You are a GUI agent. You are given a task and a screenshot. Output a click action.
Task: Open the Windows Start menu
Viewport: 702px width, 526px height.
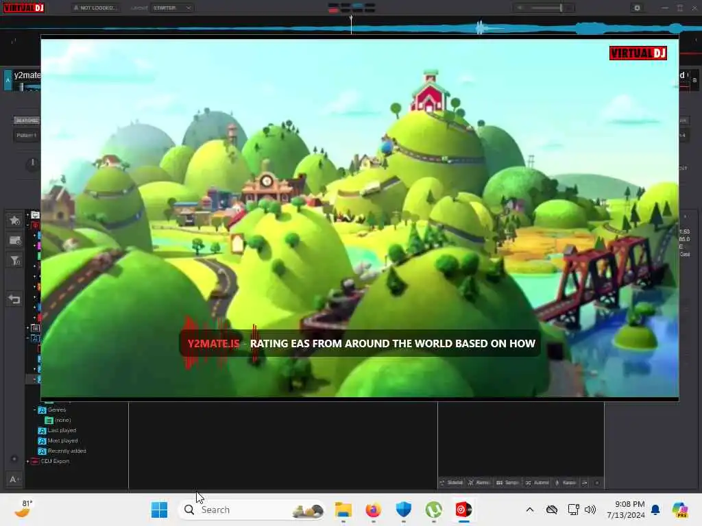[159, 510]
